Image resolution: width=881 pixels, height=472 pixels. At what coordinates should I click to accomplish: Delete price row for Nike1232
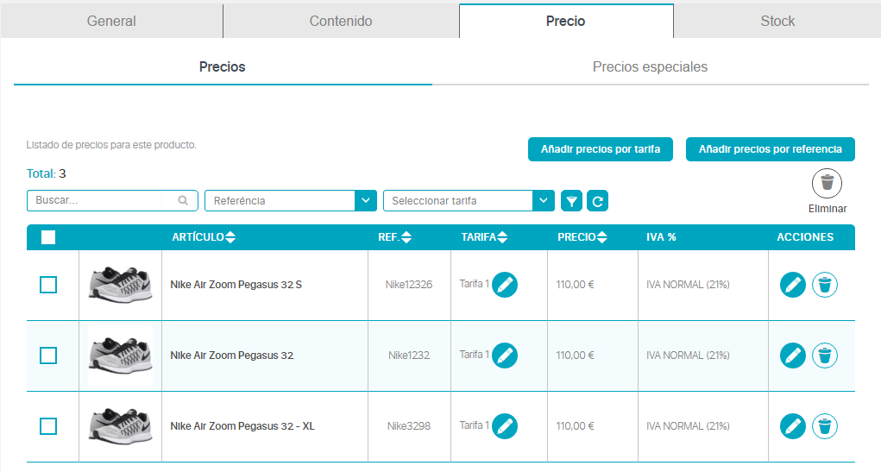pyautogui.click(x=825, y=356)
